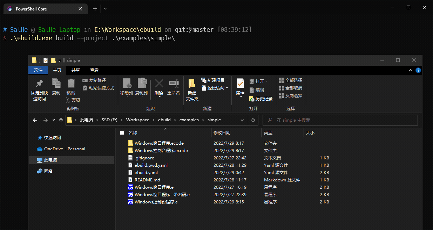The image size is (433, 230).
Task: Open the History record button
Action: coord(261,99)
